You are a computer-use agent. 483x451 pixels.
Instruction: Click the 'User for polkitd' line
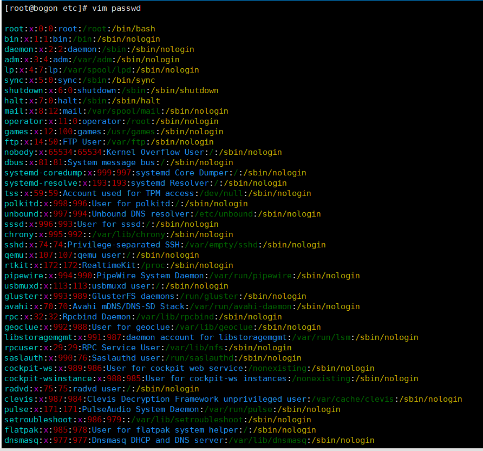point(126,204)
